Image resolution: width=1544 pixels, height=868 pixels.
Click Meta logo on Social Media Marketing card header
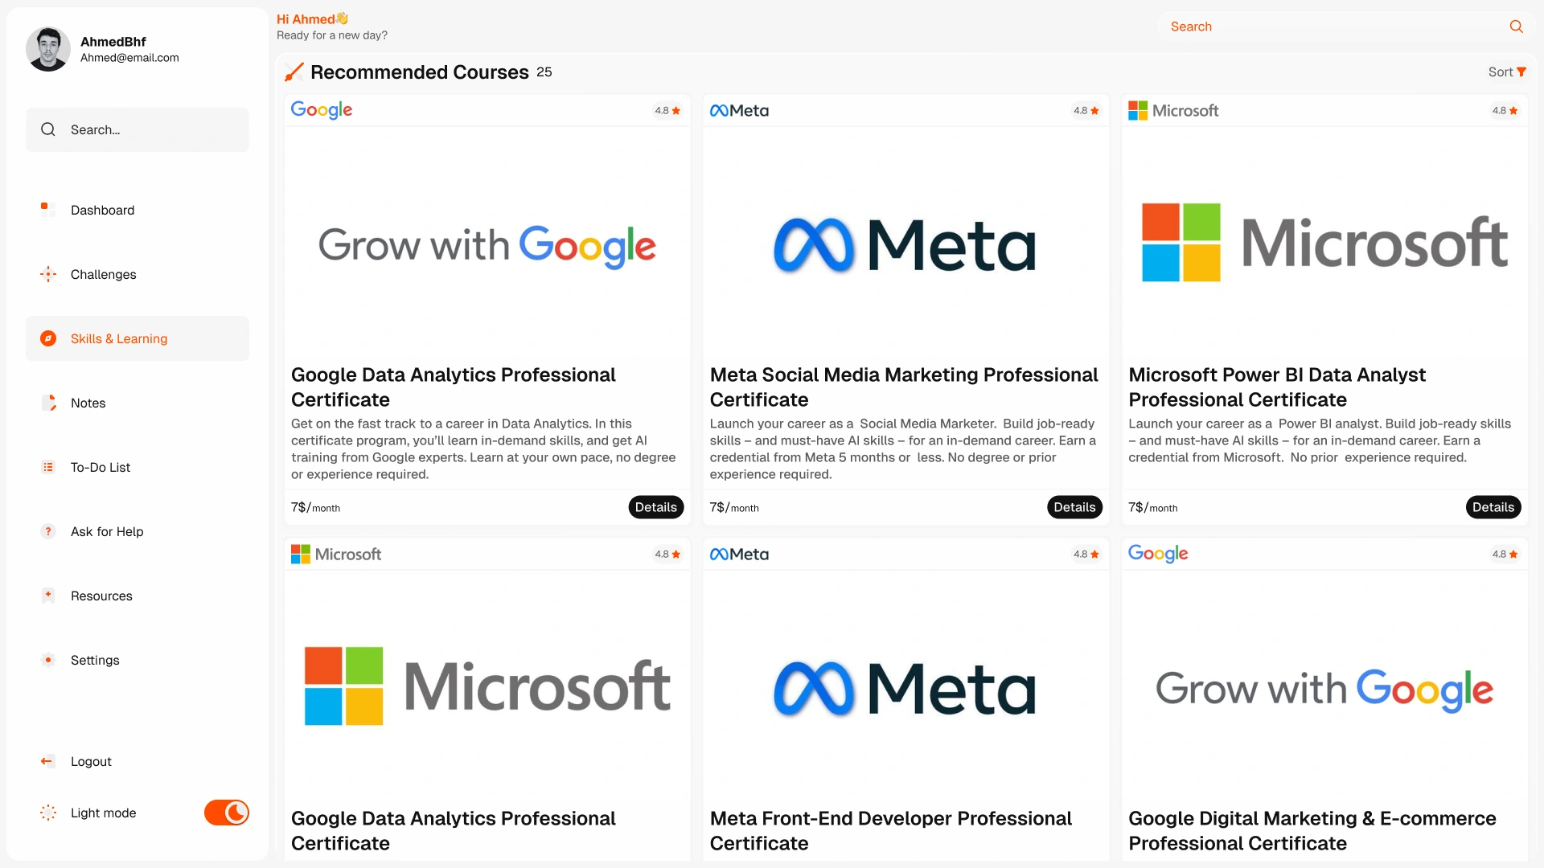(739, 111)
